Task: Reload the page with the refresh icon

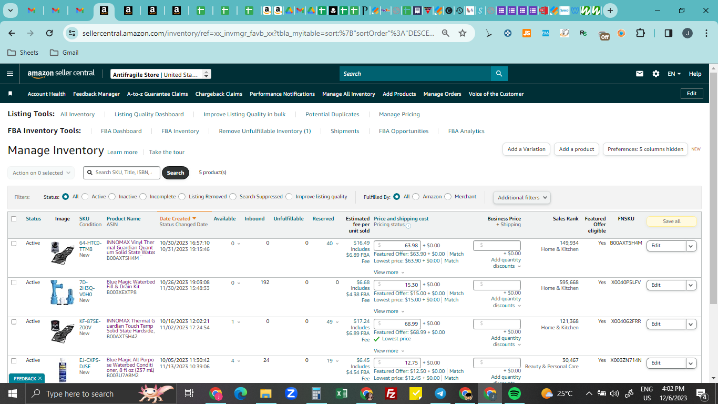Action: (x=49, y=33)
